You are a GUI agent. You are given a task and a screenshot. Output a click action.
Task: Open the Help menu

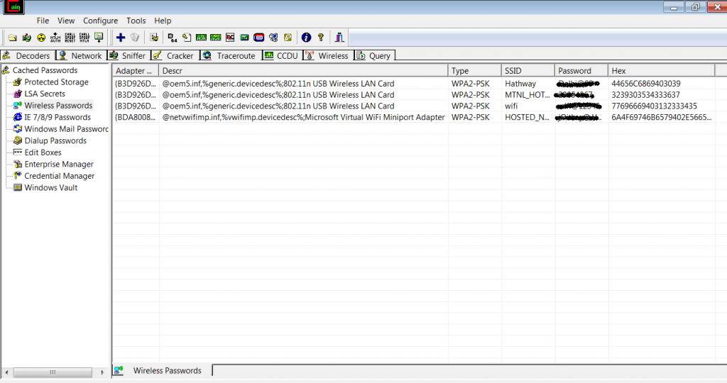pyautogui.click(x=163, y=21)
